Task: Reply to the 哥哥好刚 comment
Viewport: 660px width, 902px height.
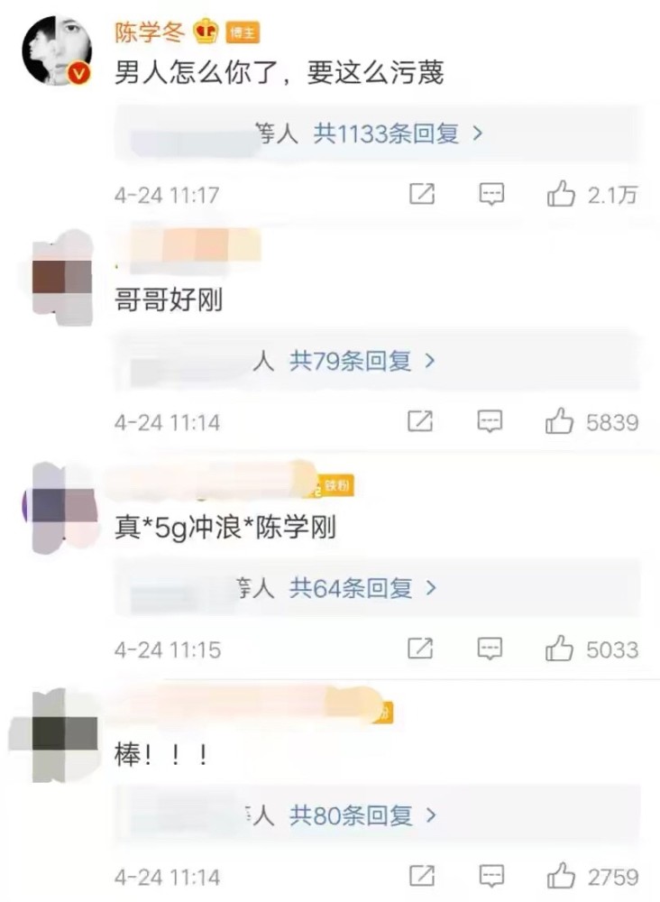Action: [490, 421]
